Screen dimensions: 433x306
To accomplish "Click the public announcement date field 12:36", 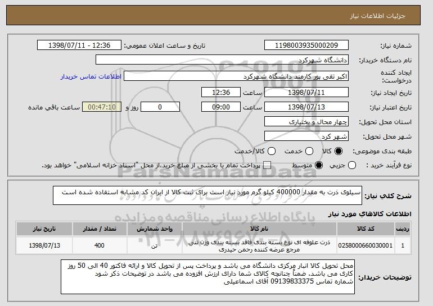I will pyautogui.click(x=79, y=45).
